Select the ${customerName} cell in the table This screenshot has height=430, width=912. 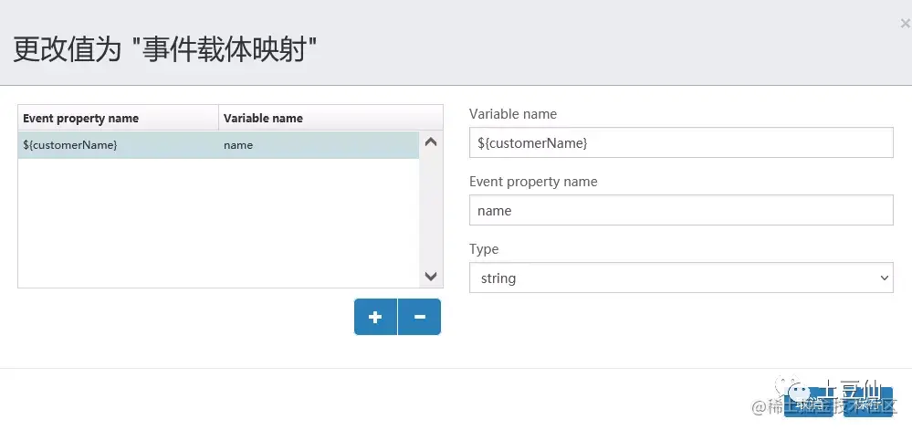tap(119, 145)
